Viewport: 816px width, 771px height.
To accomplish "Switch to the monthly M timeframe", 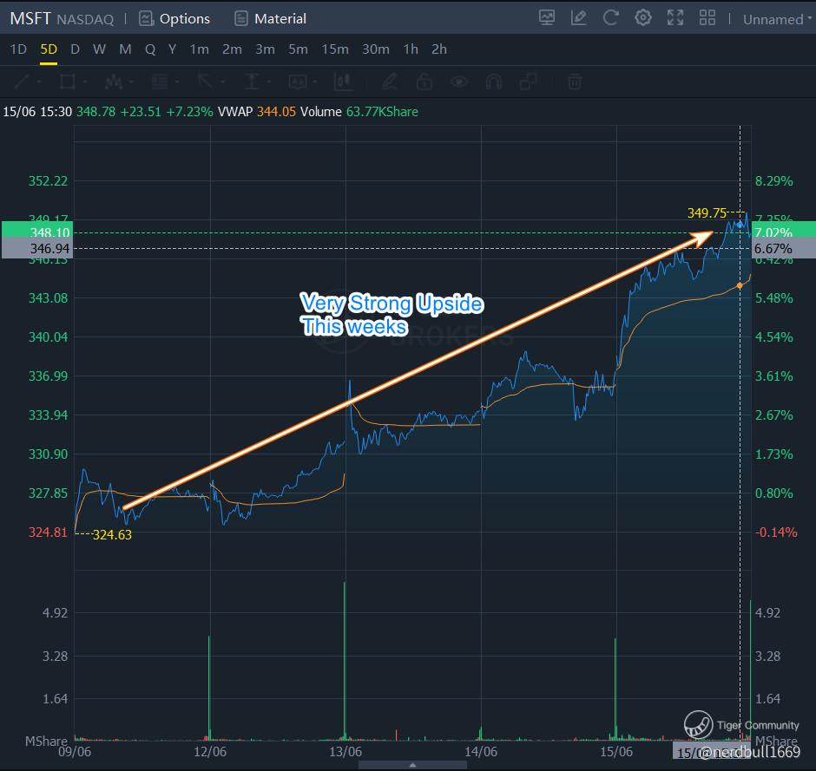I will click(125, 49).
